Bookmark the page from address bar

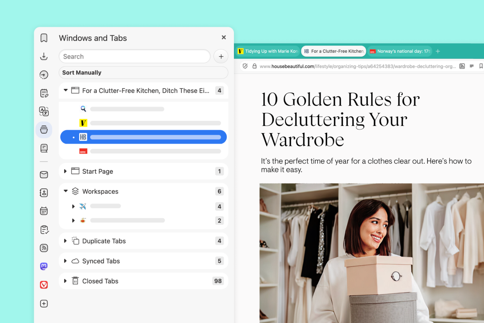(x=481, y=66)
